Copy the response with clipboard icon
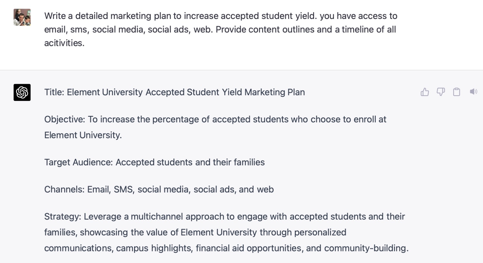Image resolution: width=483 pixels, height=263 pixels. tap(457, 92)
